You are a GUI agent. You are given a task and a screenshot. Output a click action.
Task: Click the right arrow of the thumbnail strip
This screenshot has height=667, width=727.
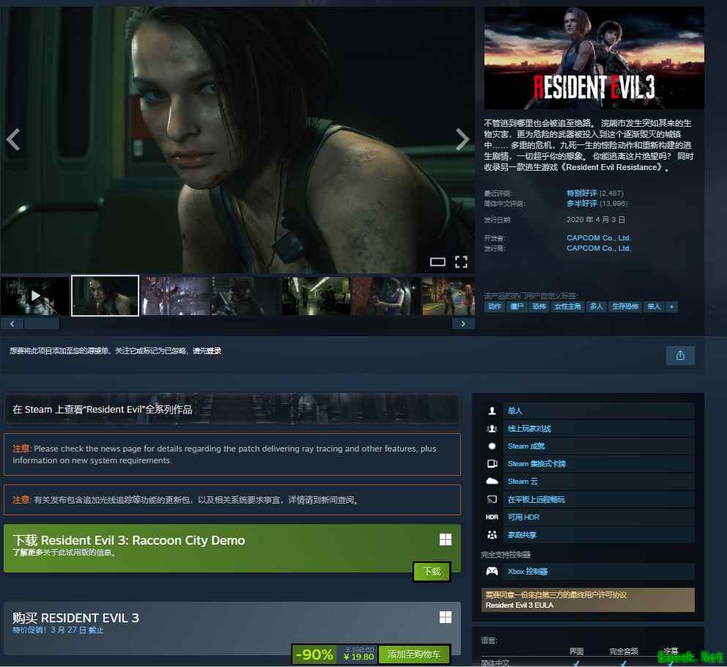[x=462, y=323]
